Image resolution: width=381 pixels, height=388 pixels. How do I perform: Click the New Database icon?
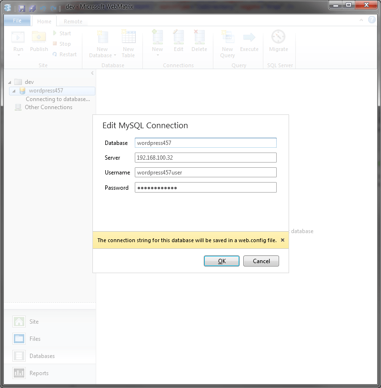102,37
